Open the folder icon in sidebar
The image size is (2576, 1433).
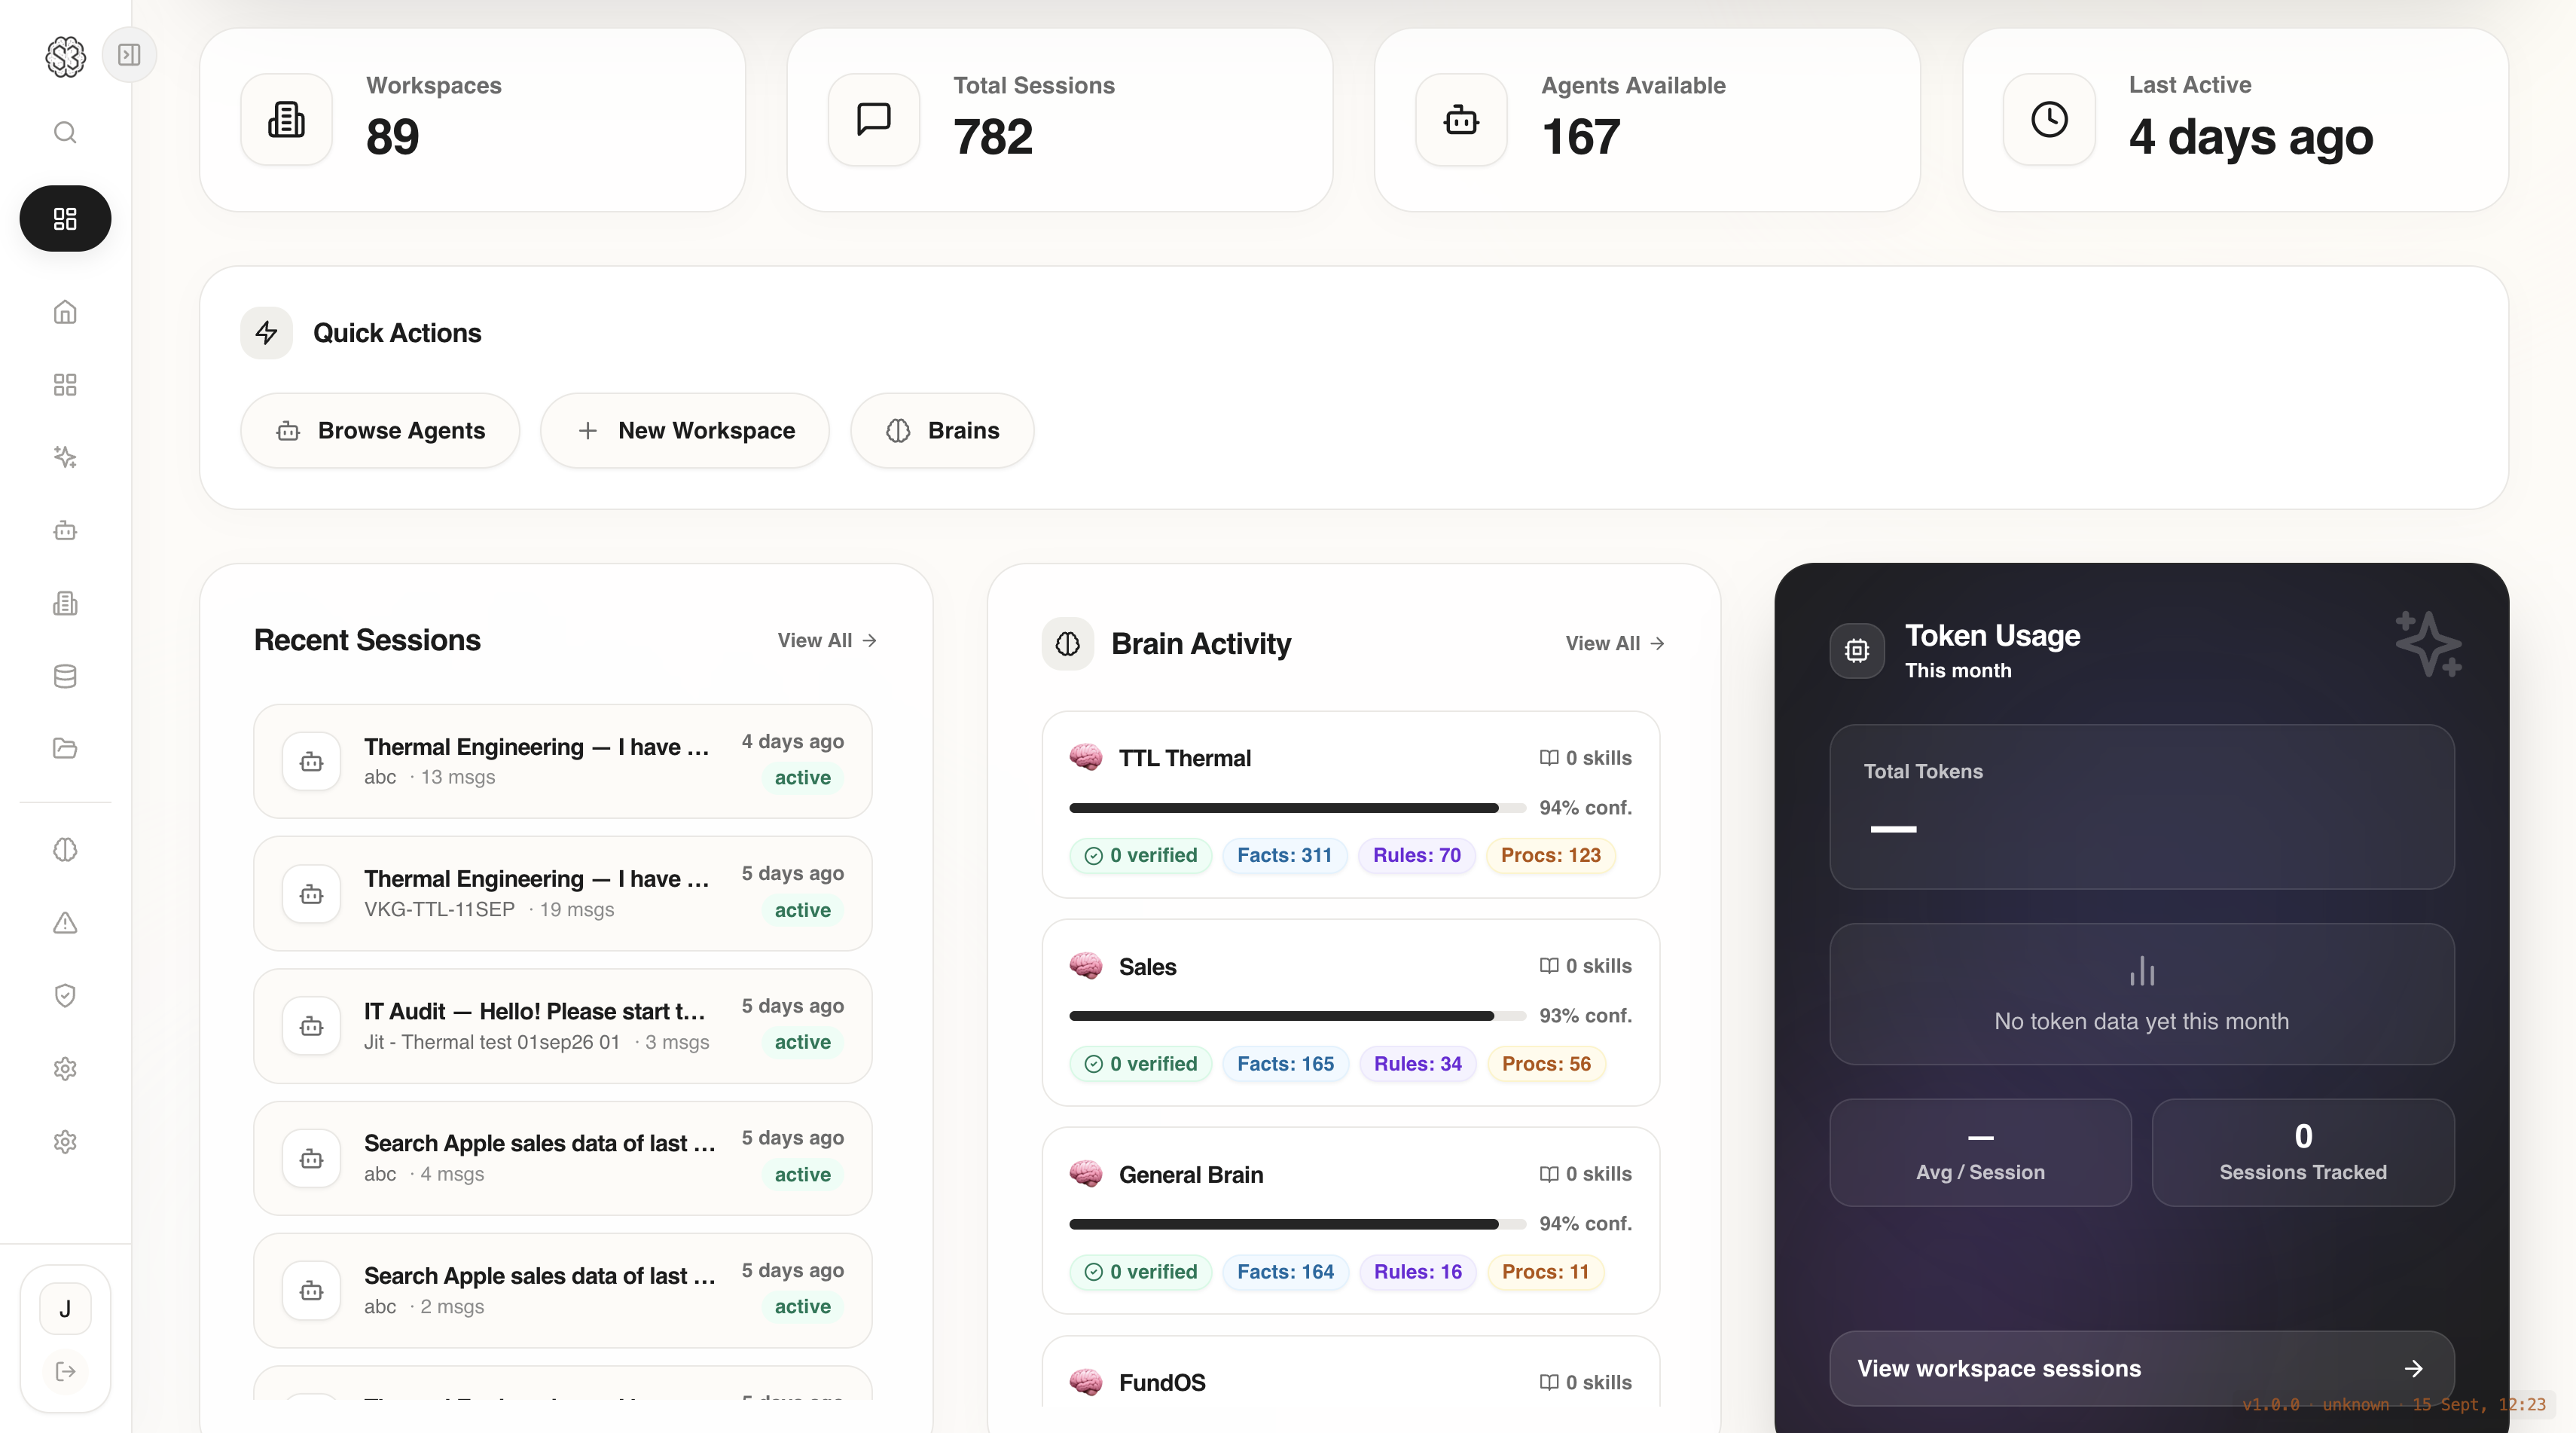(65, 748)
